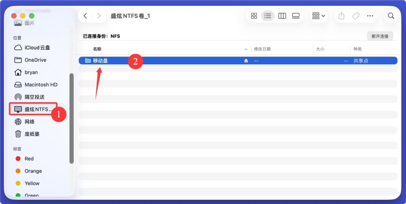Screen dimensions: 406x204
Task: Click the 断开连接 button
Action: point(380,36)
